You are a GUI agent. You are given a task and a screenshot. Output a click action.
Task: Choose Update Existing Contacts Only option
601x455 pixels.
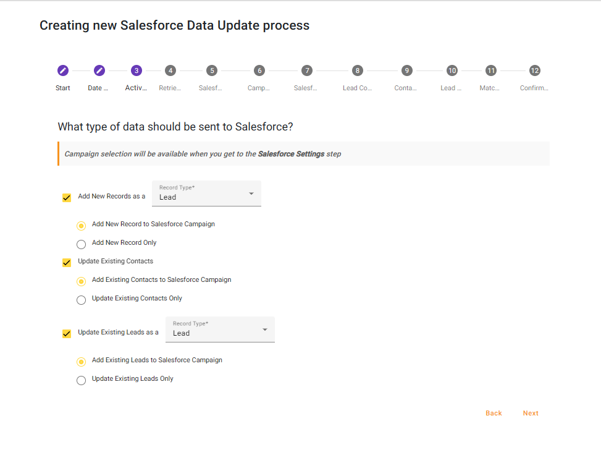tap(81, 300)
